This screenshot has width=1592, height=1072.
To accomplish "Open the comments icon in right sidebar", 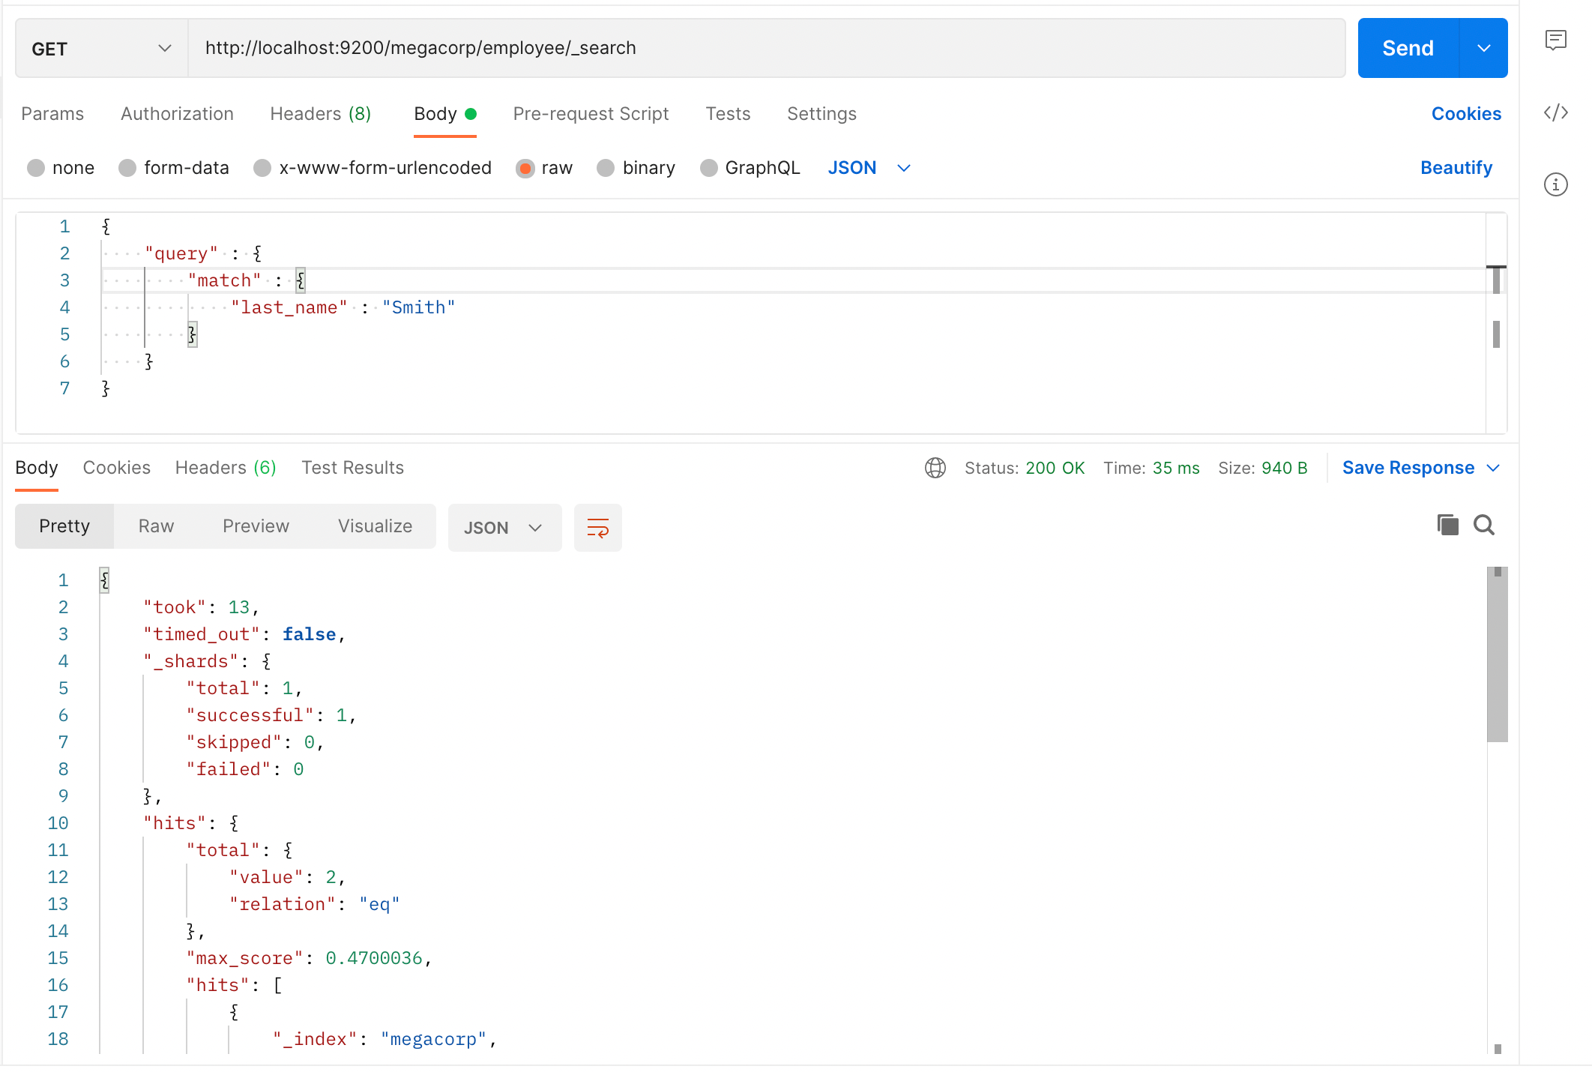I will click(x=1555, y=40).
